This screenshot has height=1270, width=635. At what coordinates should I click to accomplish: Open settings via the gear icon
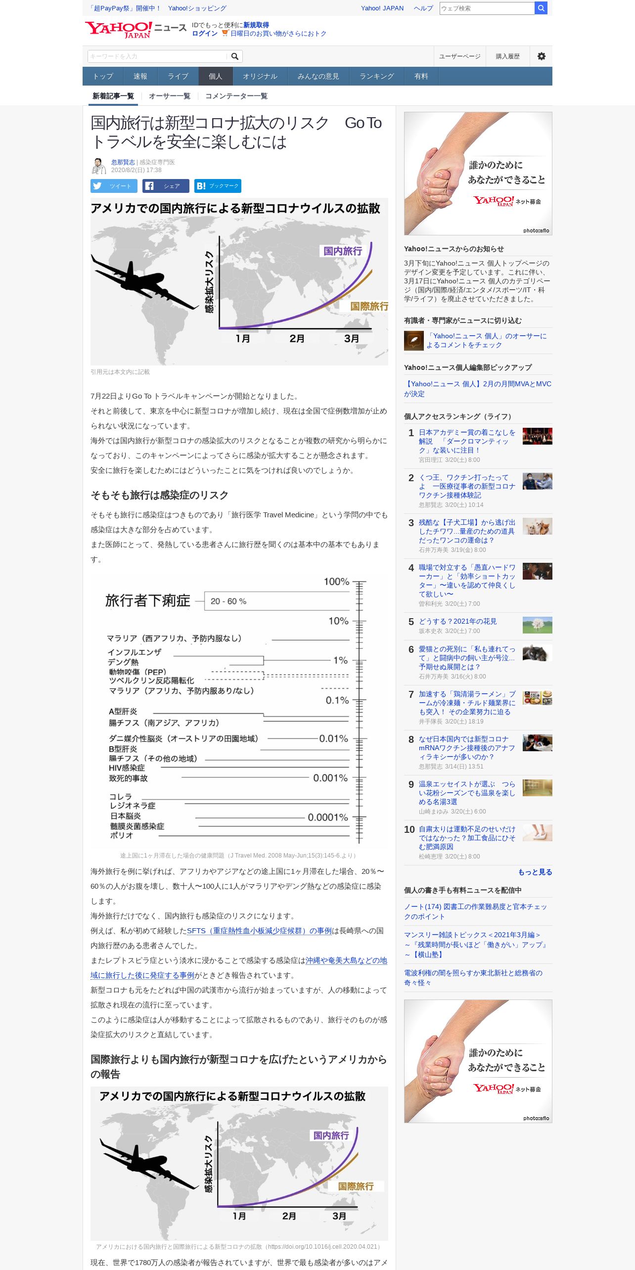click(x=542, y=56)
